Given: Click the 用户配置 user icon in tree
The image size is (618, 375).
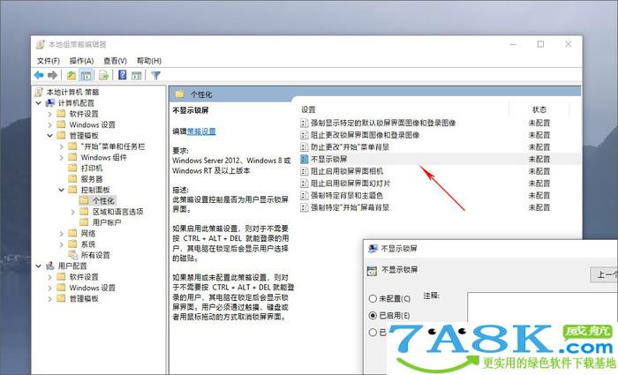Looking at the screenshot, I should 50,266.
